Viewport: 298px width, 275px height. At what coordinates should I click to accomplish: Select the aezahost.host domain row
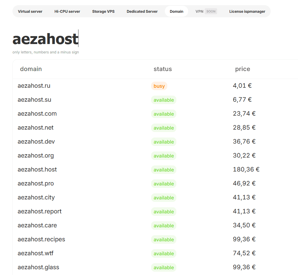[37, 170]
